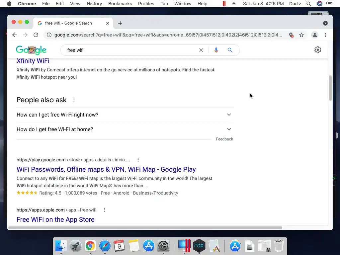Open Google quick settings gear
The image size is (340, 255).
pos(318,50)
